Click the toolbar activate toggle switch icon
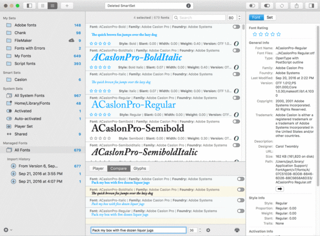This screenshot has width=320, height=236. [267, 6]
